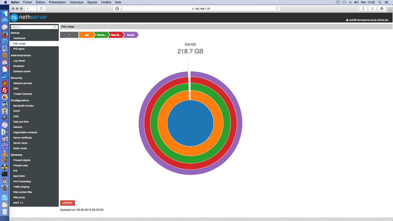
Task: Open Software center page
Action: (22, 71)
